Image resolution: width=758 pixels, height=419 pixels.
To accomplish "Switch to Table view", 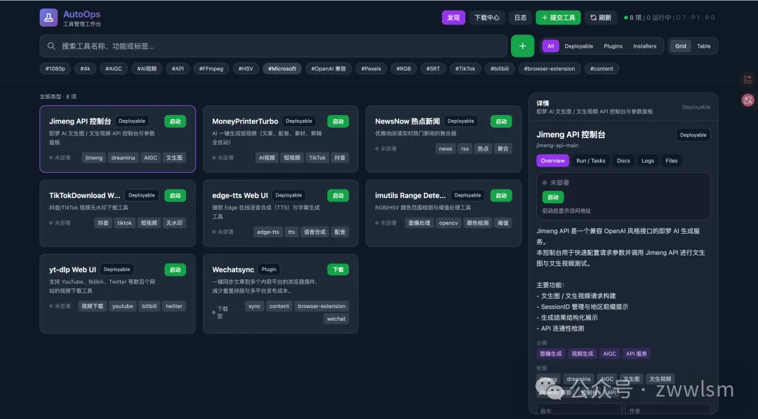I will click(x=703, y=46).
